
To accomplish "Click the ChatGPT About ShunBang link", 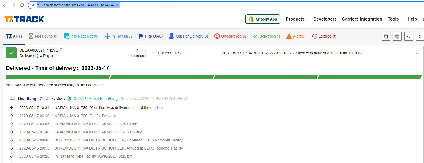I will click(x=95, y=99).
